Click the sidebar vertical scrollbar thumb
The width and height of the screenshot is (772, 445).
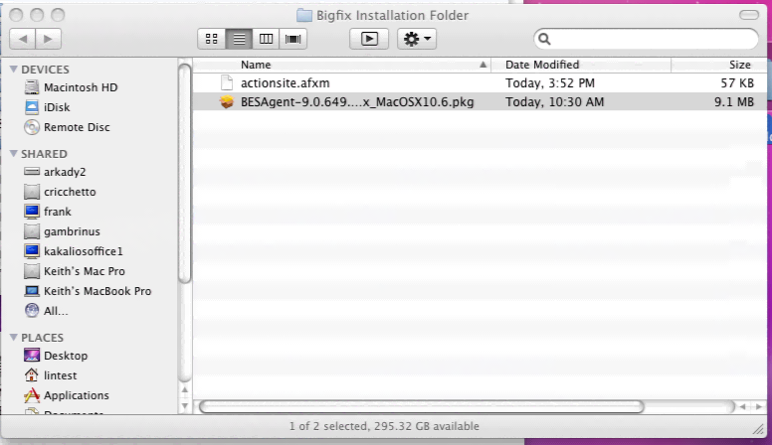pos(185,174)
